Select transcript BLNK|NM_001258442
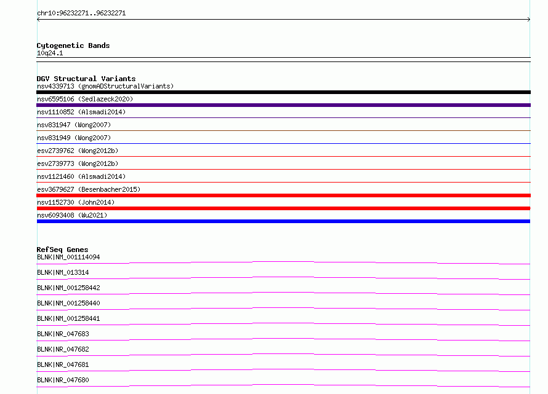Viewport: 548px width, 394px height. click(68, 288)
